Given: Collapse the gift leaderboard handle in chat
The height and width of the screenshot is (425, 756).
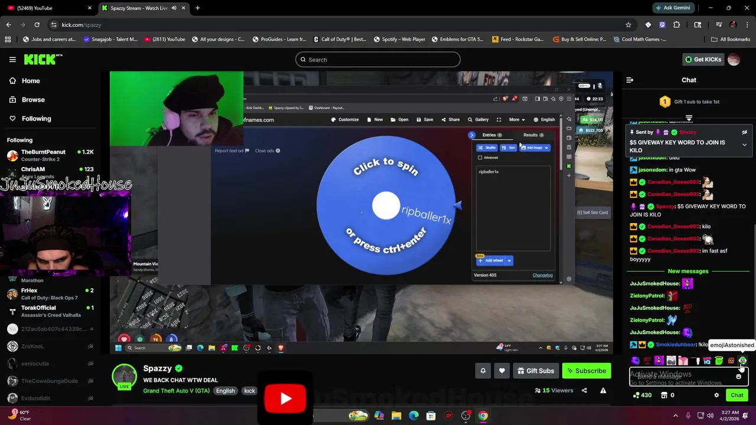Looking at the screenshot, I should (x=689, y=119).
